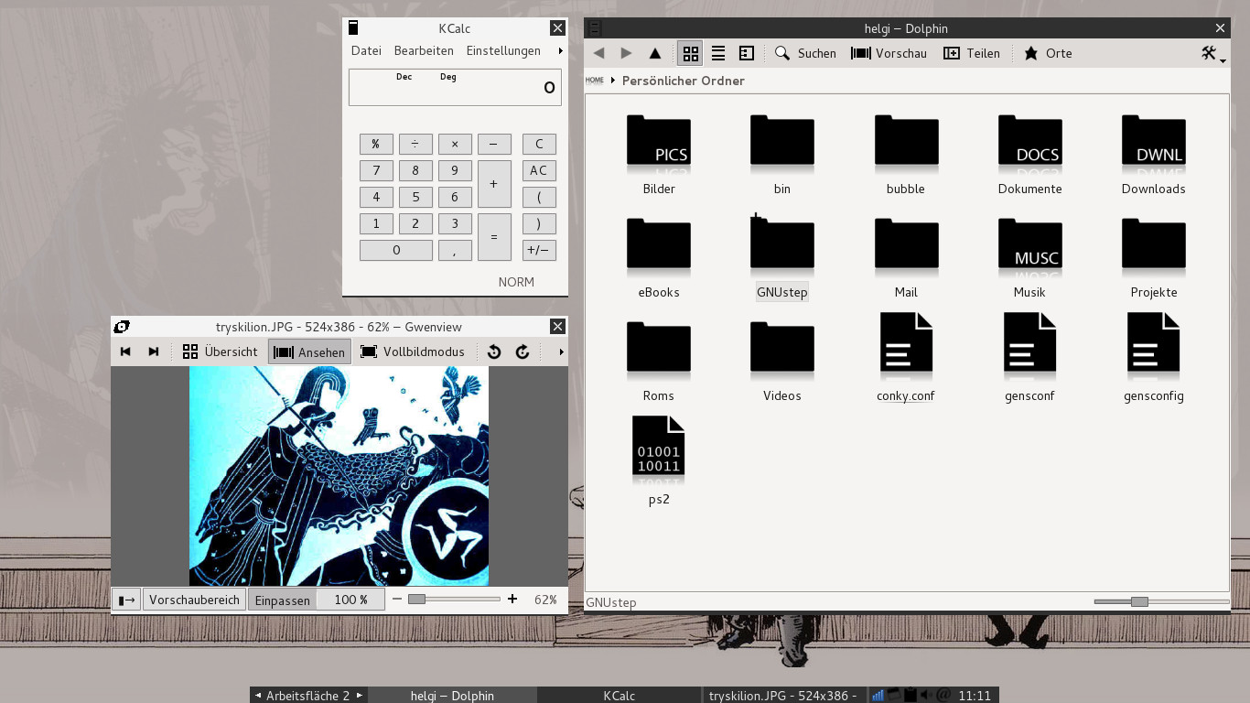1250x703 pixels.
Task: Open the bin folder
Action: [x=782, y=154]
